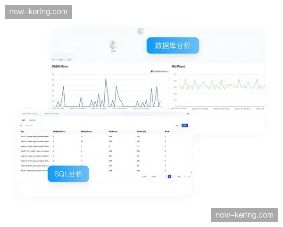Image resolution: width=283 pixels, height=227 pixels.
Task: Click the start date field of time range
Action: [x=30, y=113]
